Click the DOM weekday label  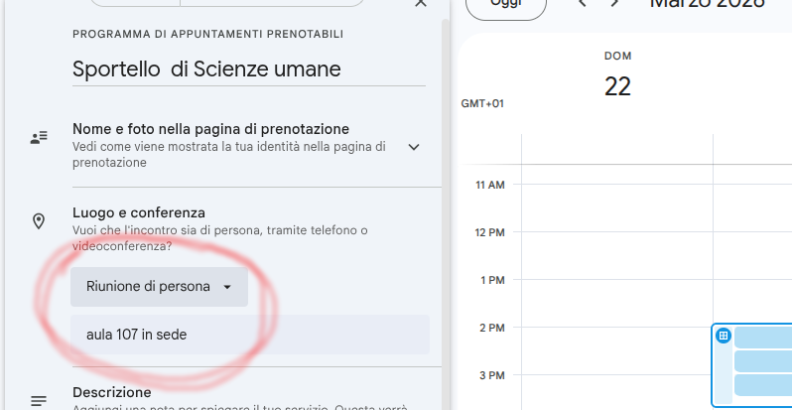[x=617, y=56]
